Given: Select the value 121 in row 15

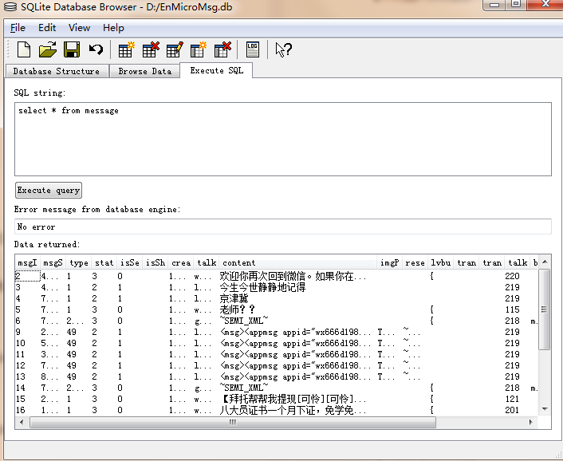Looking at the screenshot, I should pyautogui.click(x=512, y=399).
